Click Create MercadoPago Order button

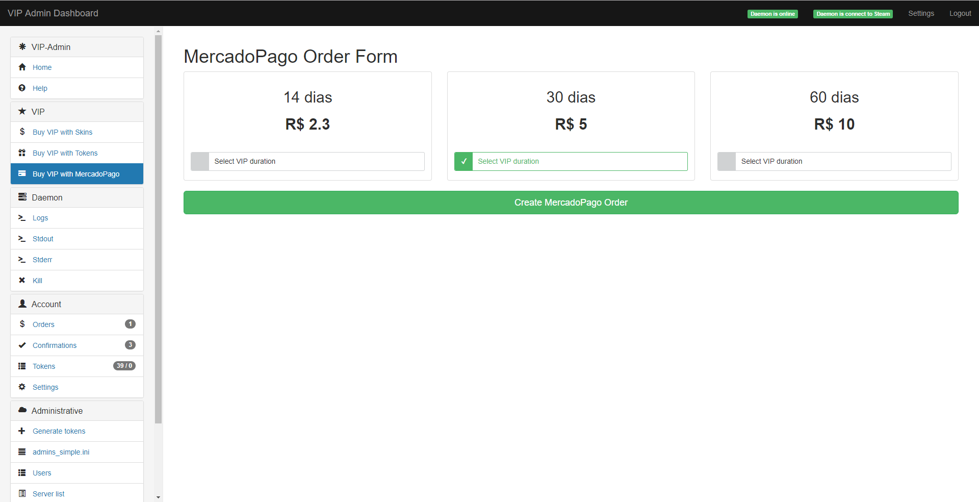coord(571,203)
